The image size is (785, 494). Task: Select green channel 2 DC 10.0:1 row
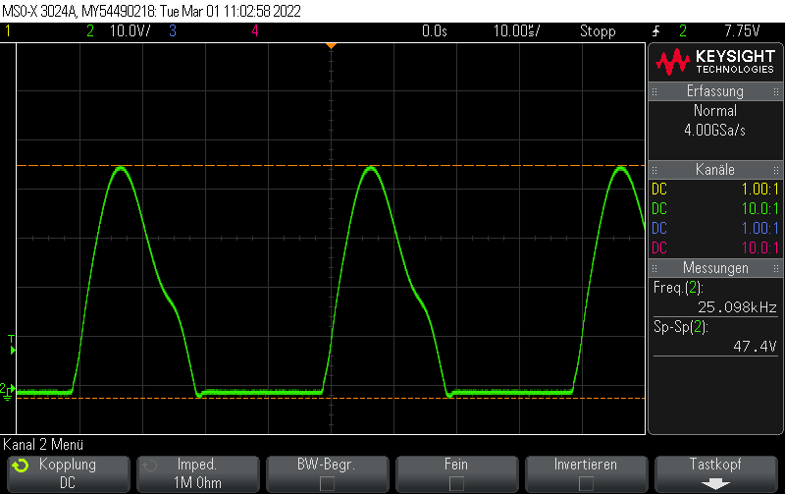pyautogui.click(x=715, y=208)
